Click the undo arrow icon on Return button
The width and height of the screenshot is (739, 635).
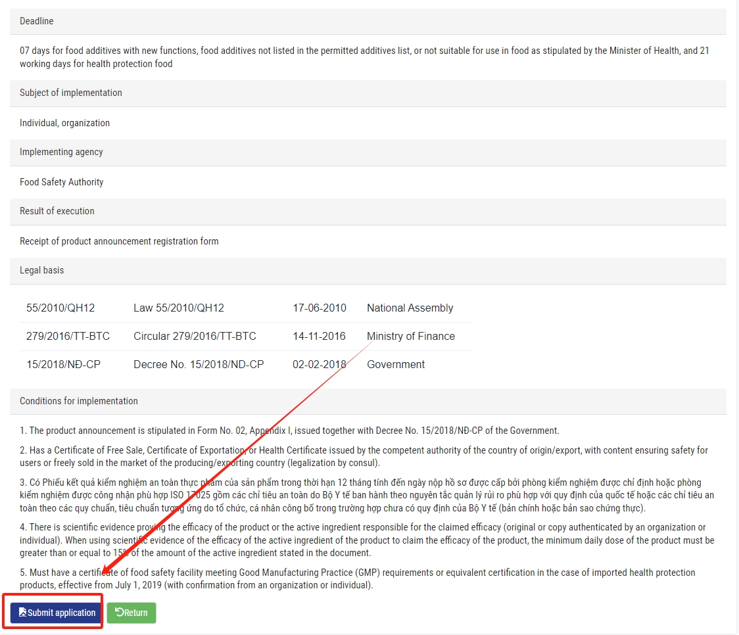[x=119, y=612]
